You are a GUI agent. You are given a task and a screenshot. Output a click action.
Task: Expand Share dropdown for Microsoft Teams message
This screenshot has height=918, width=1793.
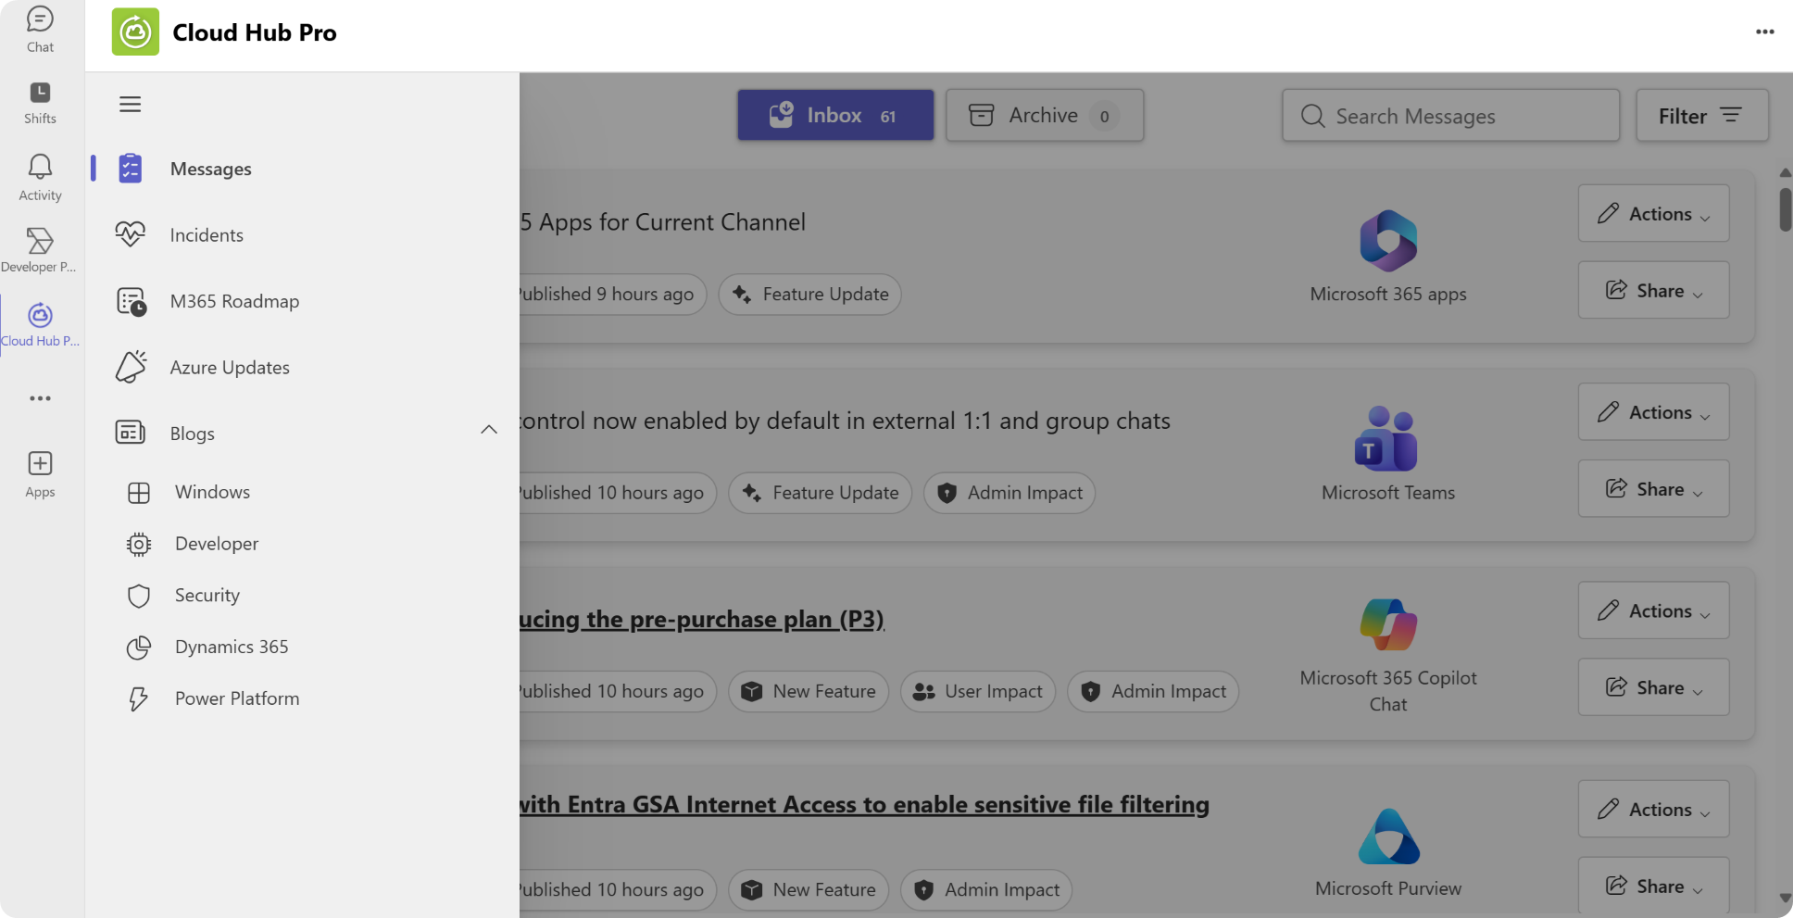click(x=1653, y=489)
